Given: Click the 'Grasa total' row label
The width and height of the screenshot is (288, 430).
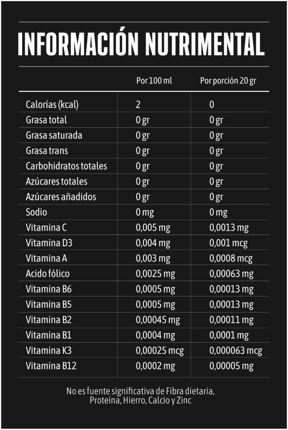Looking at the screenshot, I should [46, 120].
